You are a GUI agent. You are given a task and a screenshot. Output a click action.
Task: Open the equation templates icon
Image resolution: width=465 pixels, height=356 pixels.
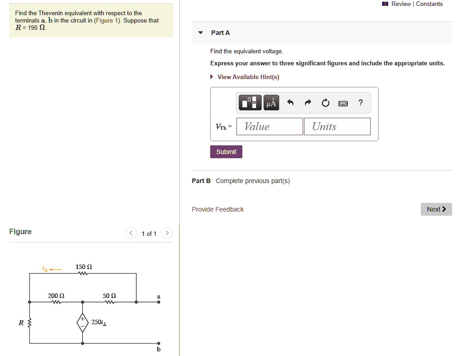pyautogui.click(x=250, y=103)
